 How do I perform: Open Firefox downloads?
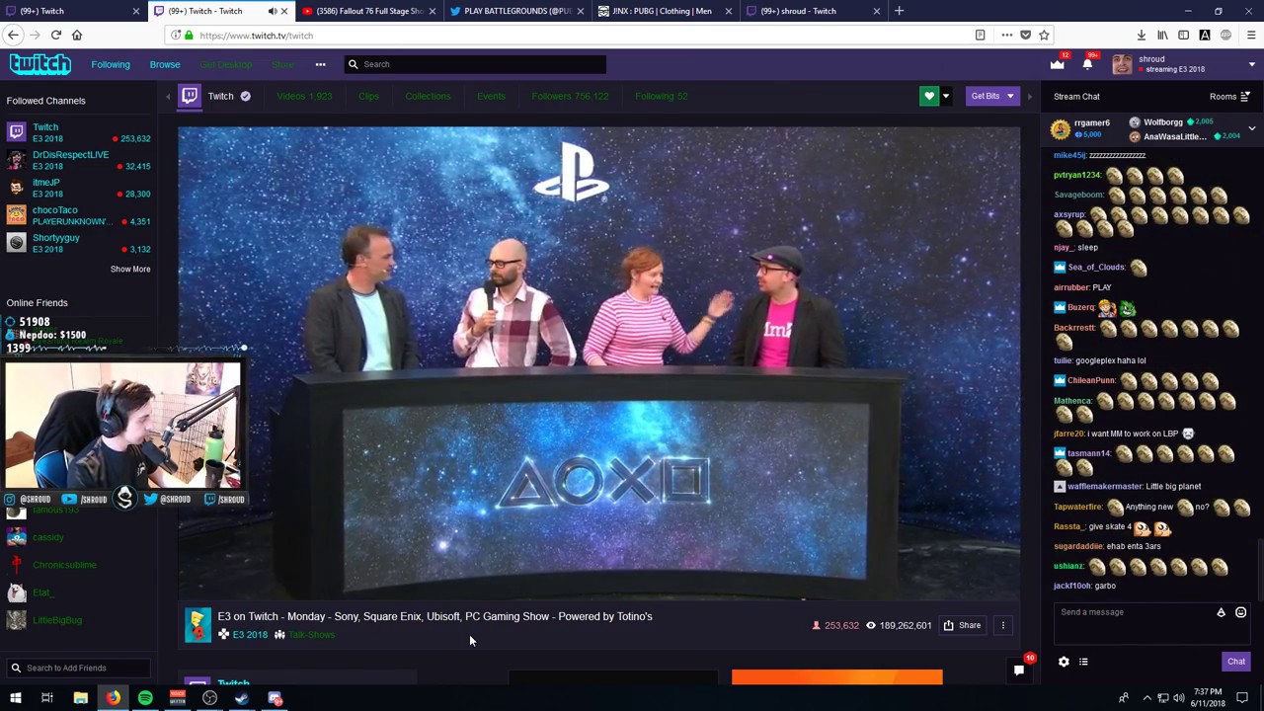(1141, 35)
